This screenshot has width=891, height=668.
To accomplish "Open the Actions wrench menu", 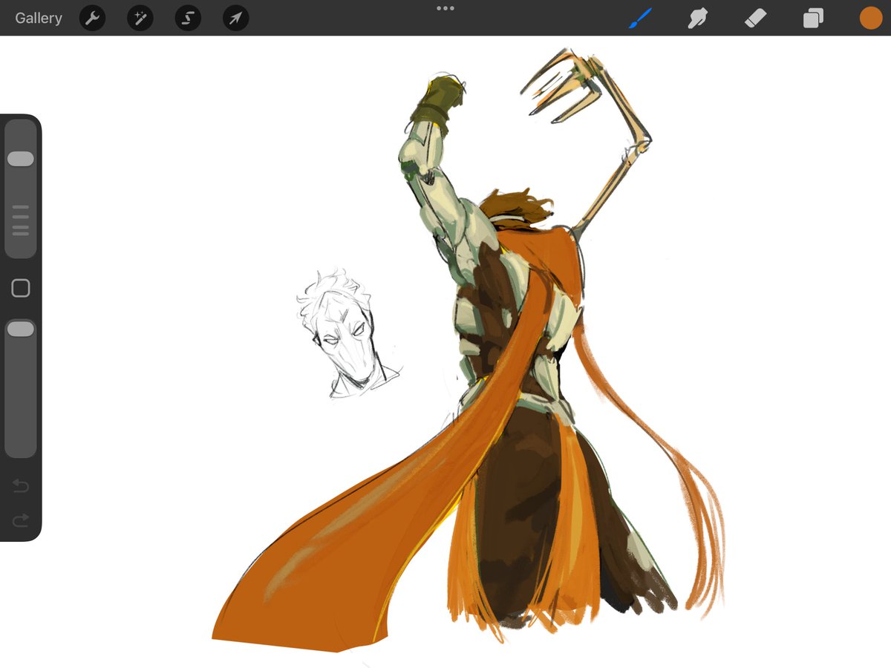I will tap(92, 19).
